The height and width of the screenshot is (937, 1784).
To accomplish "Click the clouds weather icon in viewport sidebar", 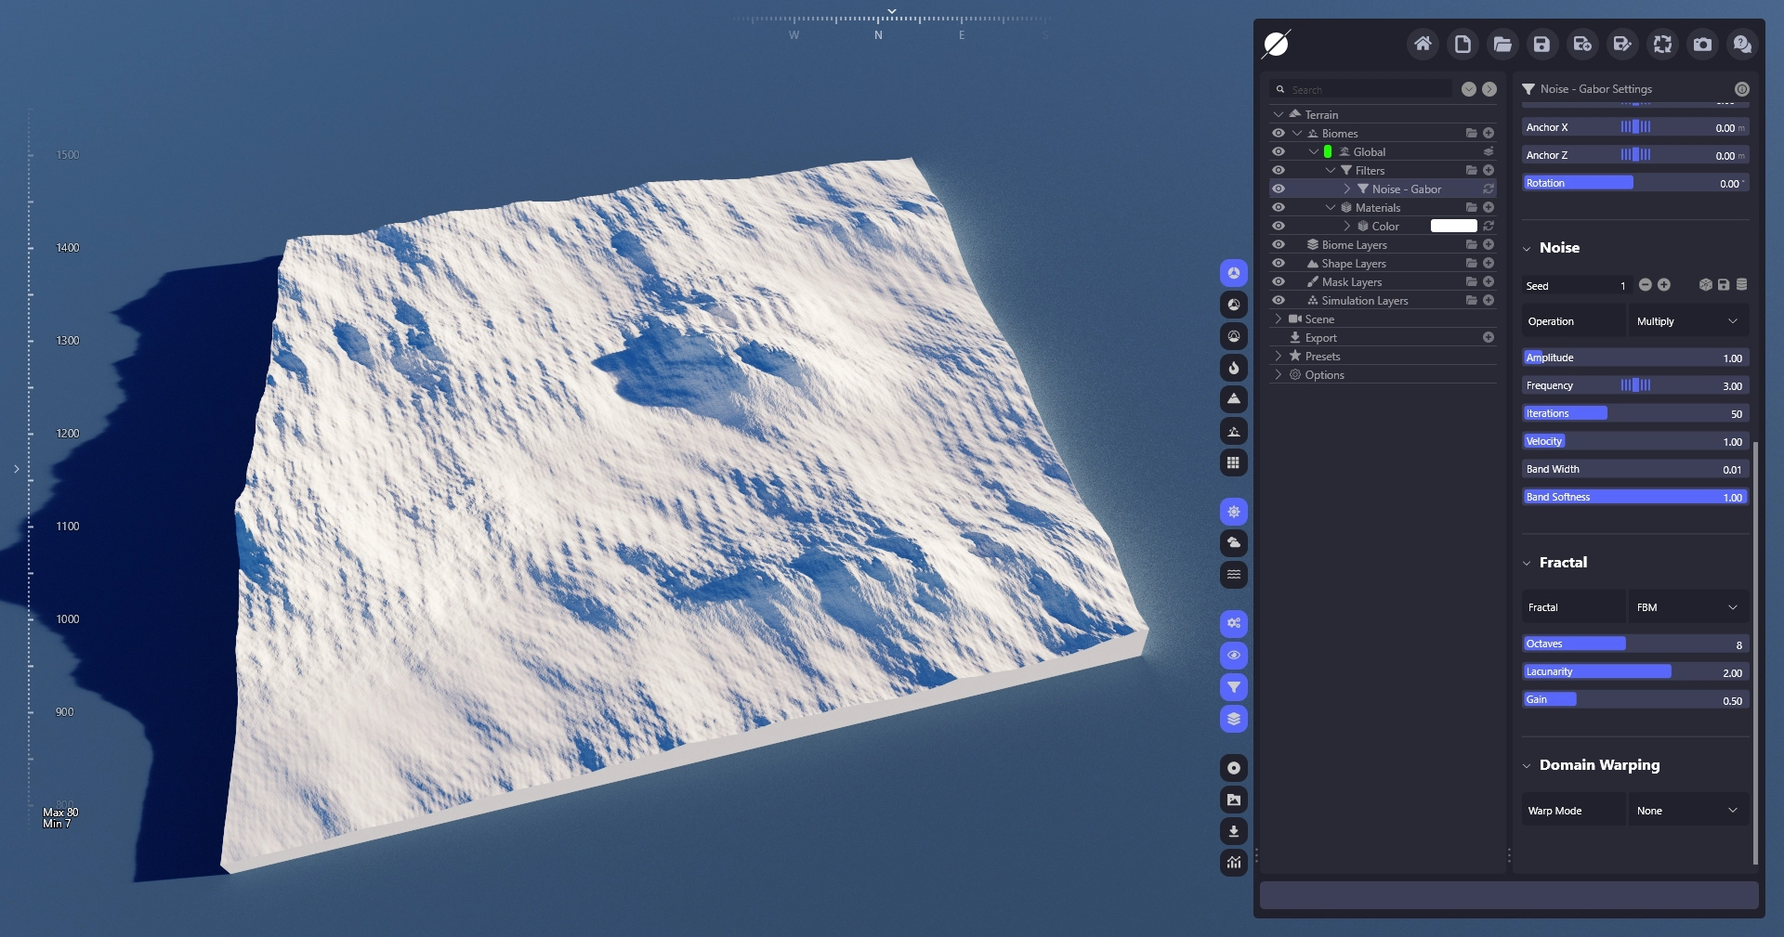I will 1233,542.
